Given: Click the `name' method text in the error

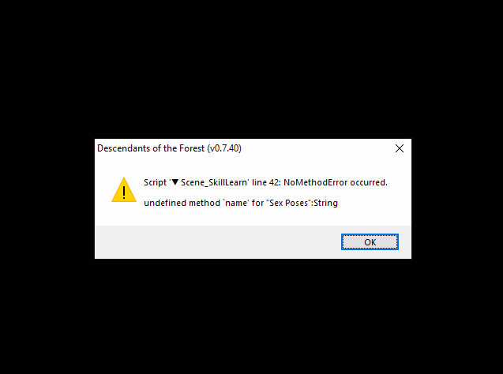Looking at the screenshot, I should pos(236,203).
